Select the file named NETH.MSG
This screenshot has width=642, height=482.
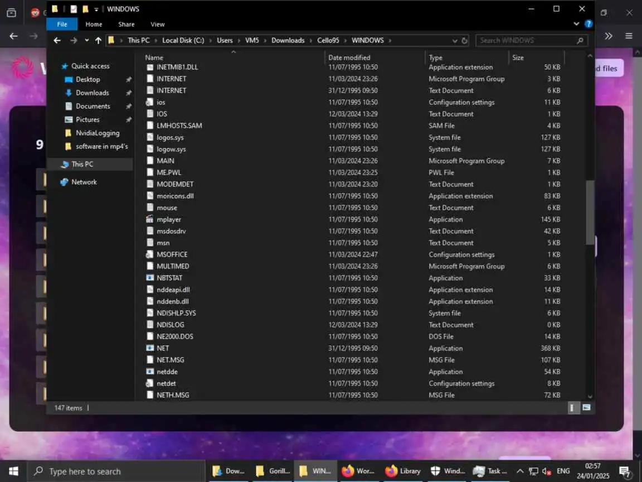(173, 395)
